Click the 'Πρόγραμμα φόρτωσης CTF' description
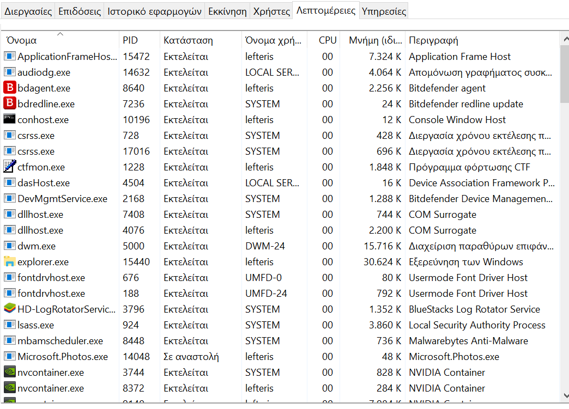The width and height of the screenshot is (569, 409). (x=469, y=167)
